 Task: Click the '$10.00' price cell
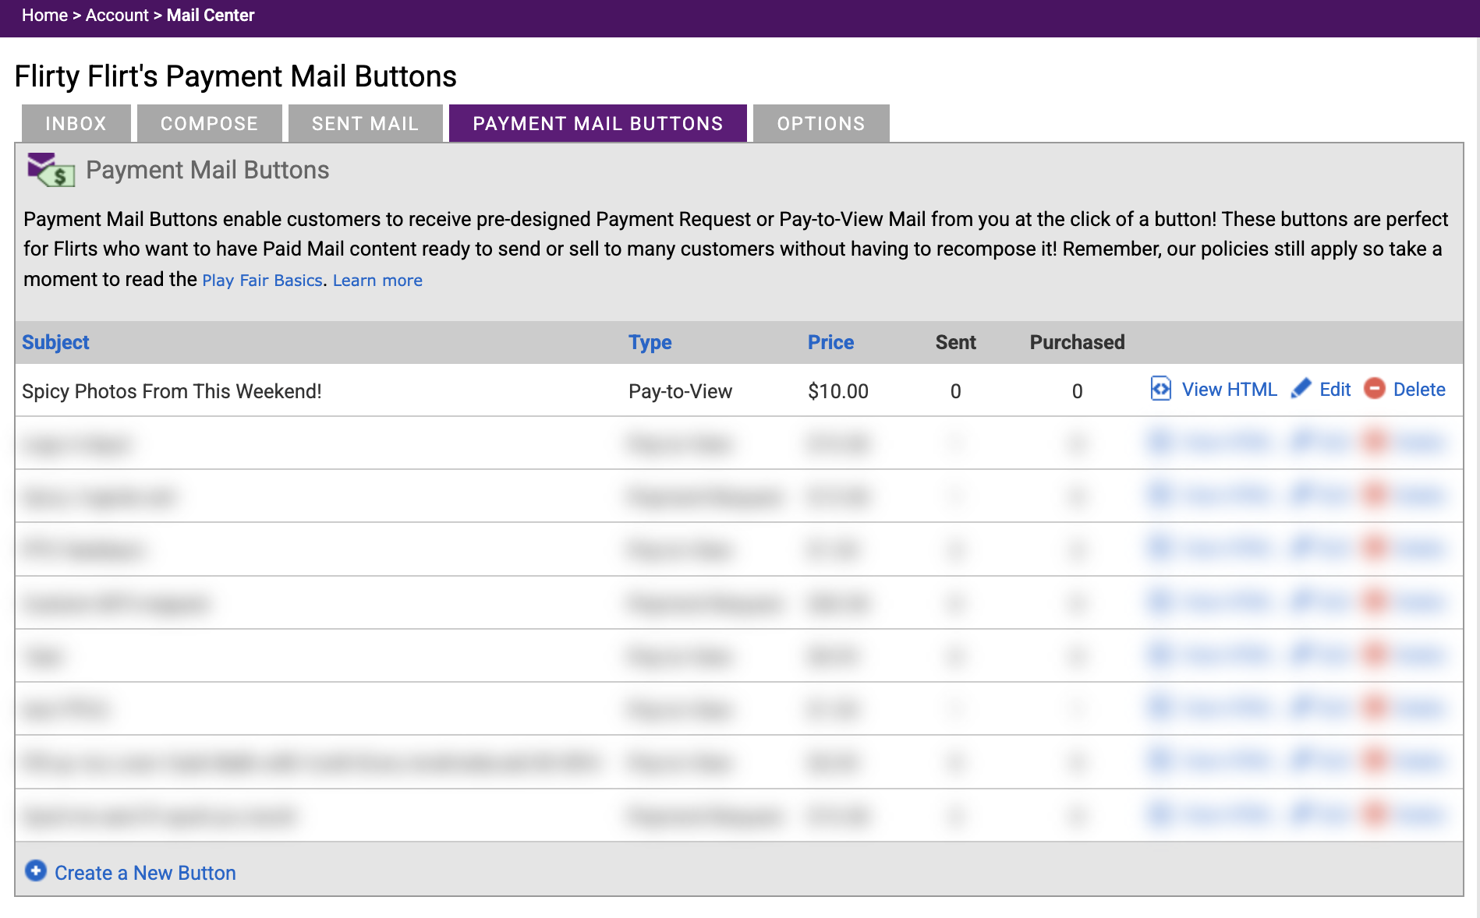(x=837, y=391)
